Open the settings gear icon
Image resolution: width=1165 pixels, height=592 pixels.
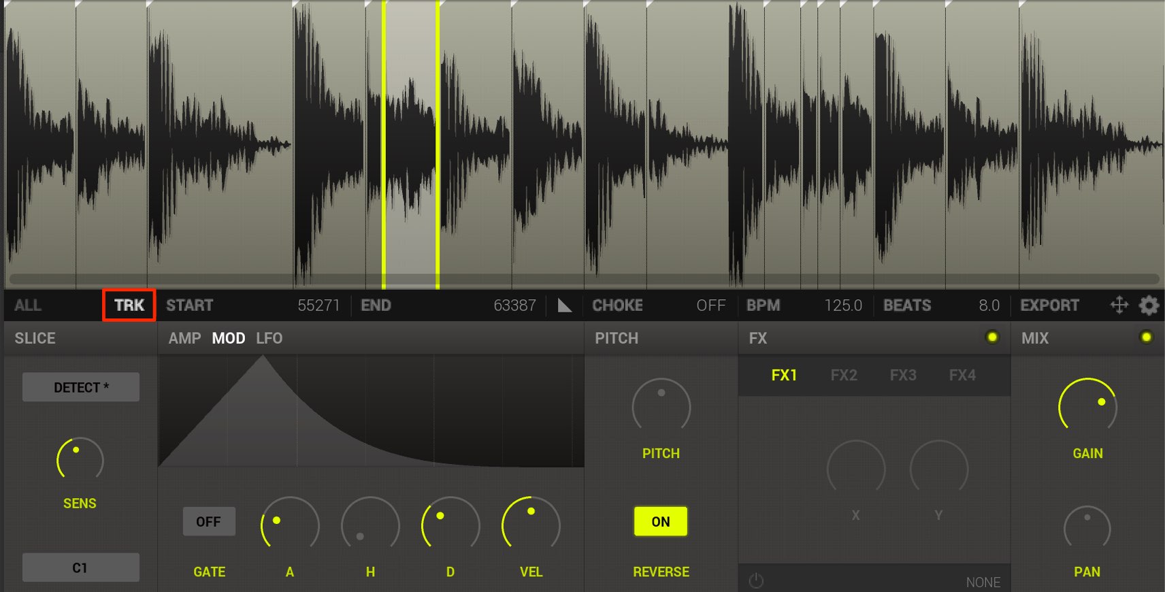tap(1149, 306)
